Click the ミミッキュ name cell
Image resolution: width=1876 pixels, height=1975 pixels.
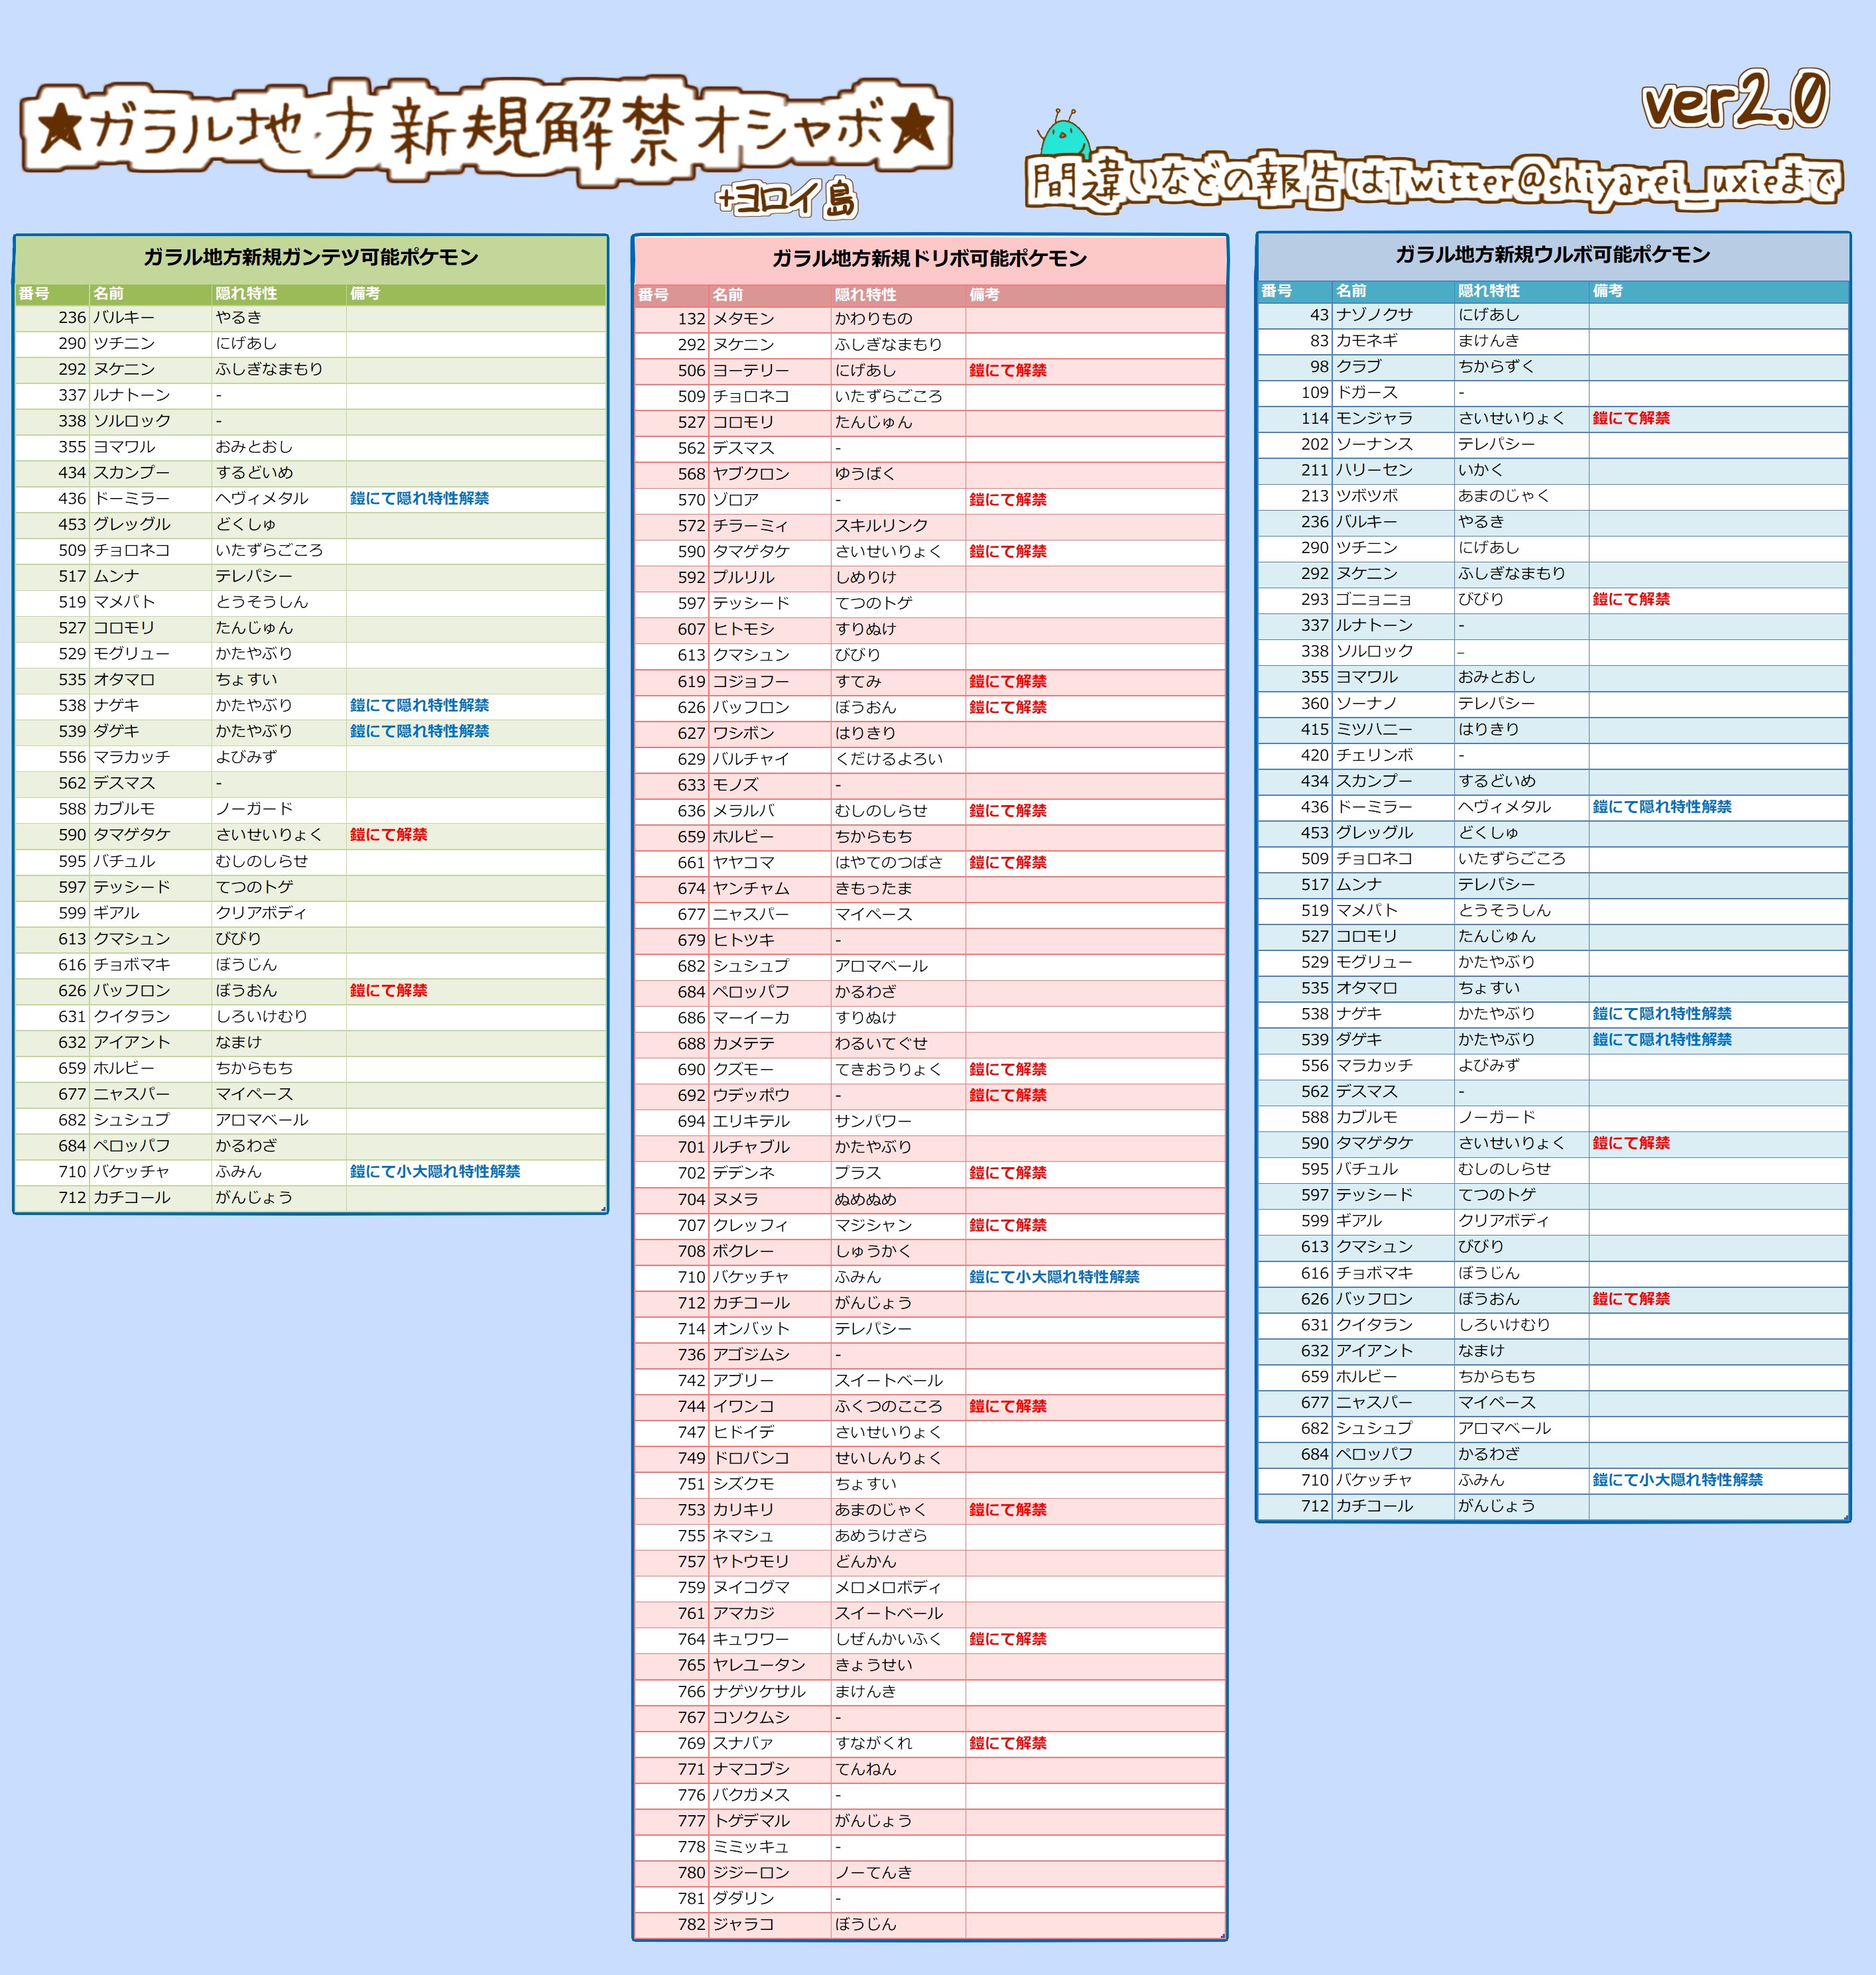(x=751, y=1847)
